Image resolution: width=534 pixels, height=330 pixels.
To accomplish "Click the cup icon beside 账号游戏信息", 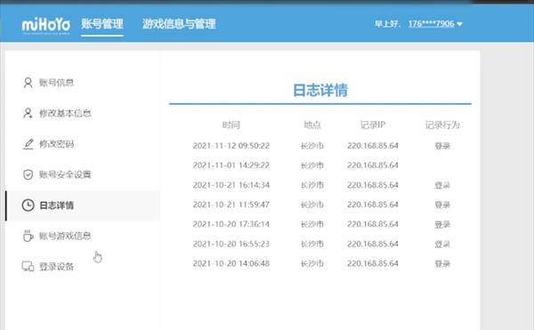I will pyautogui.click(x=28, y=236).
